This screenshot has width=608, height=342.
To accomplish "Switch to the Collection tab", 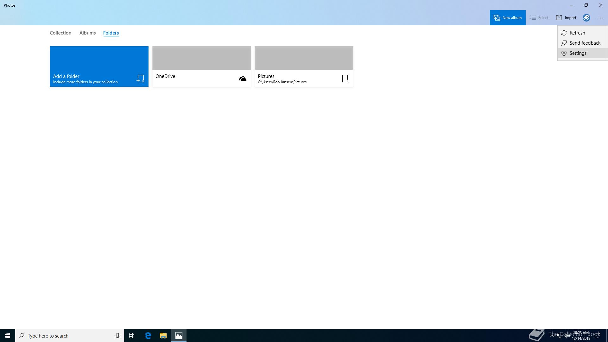I will coord(60,33).
